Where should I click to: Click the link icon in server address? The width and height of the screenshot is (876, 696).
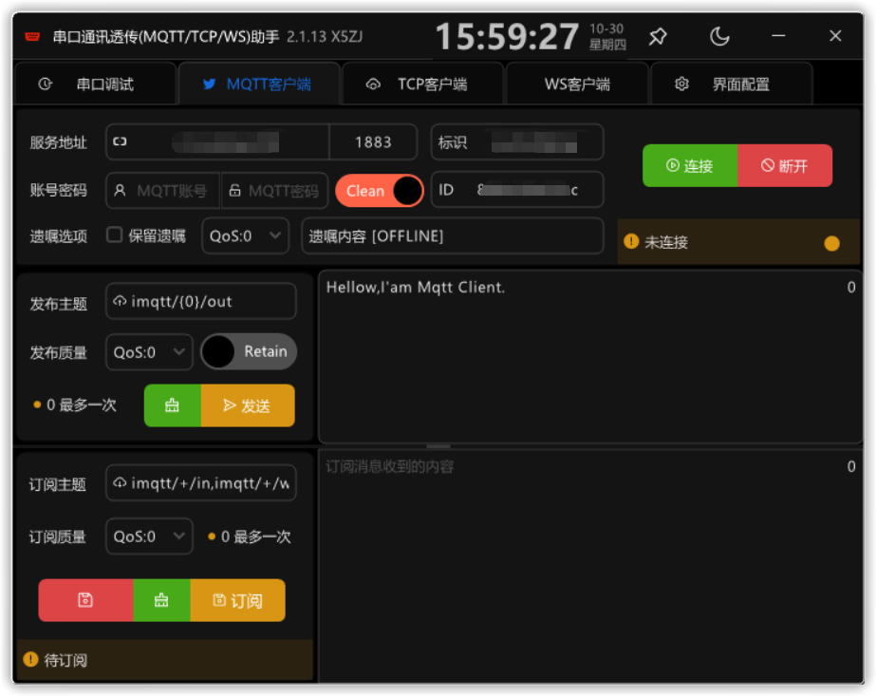[120, 141]
